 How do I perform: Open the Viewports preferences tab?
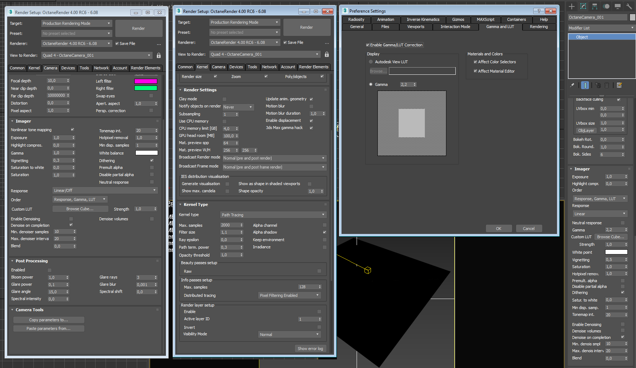click(416, 27)
